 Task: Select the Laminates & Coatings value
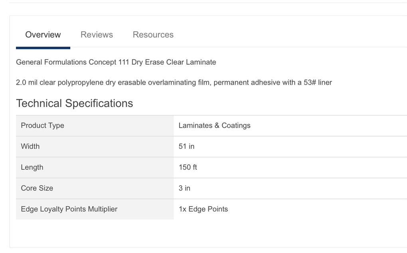click(x=214, y=126)
